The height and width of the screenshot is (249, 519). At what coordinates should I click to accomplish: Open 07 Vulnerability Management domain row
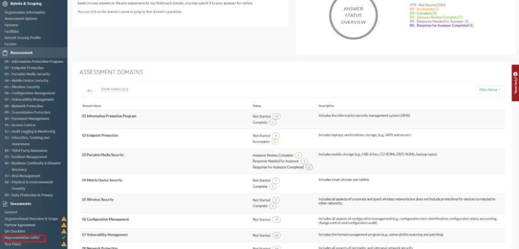coord(292,235)
